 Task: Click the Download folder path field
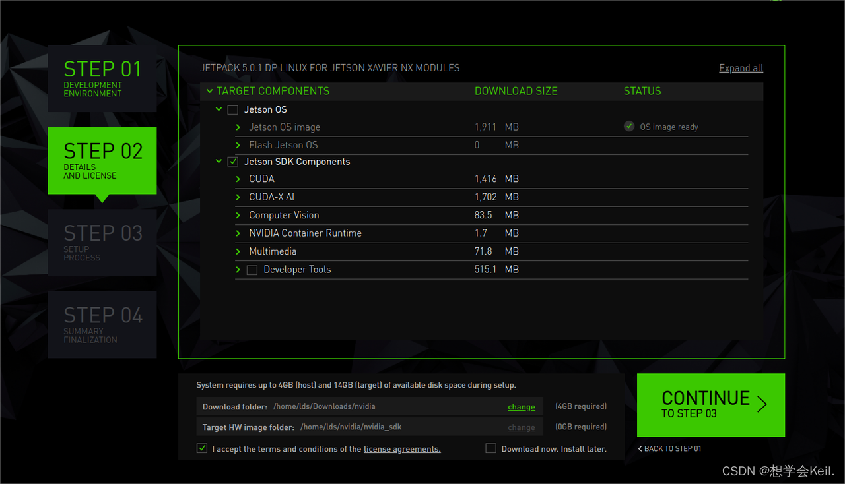click(x=370, y=406)
